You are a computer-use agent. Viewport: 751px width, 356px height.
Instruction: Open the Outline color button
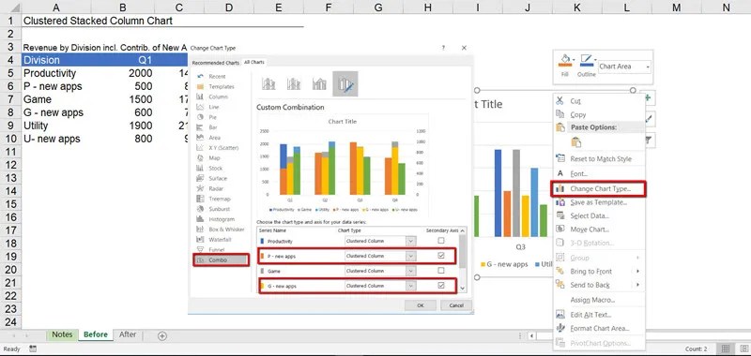coord(586,61)
